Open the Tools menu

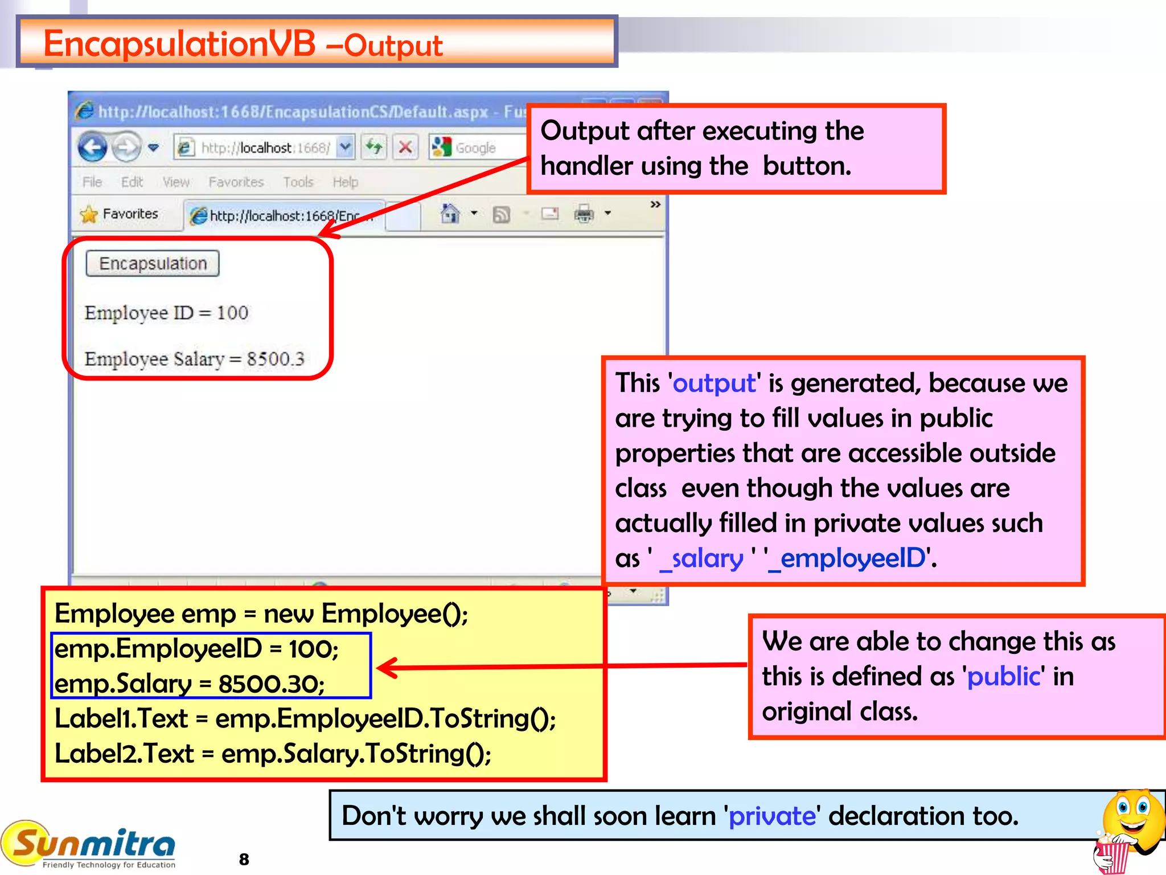click(298, 182)
